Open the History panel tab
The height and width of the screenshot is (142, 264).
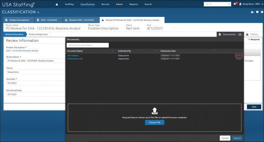[x=252, y=34]
